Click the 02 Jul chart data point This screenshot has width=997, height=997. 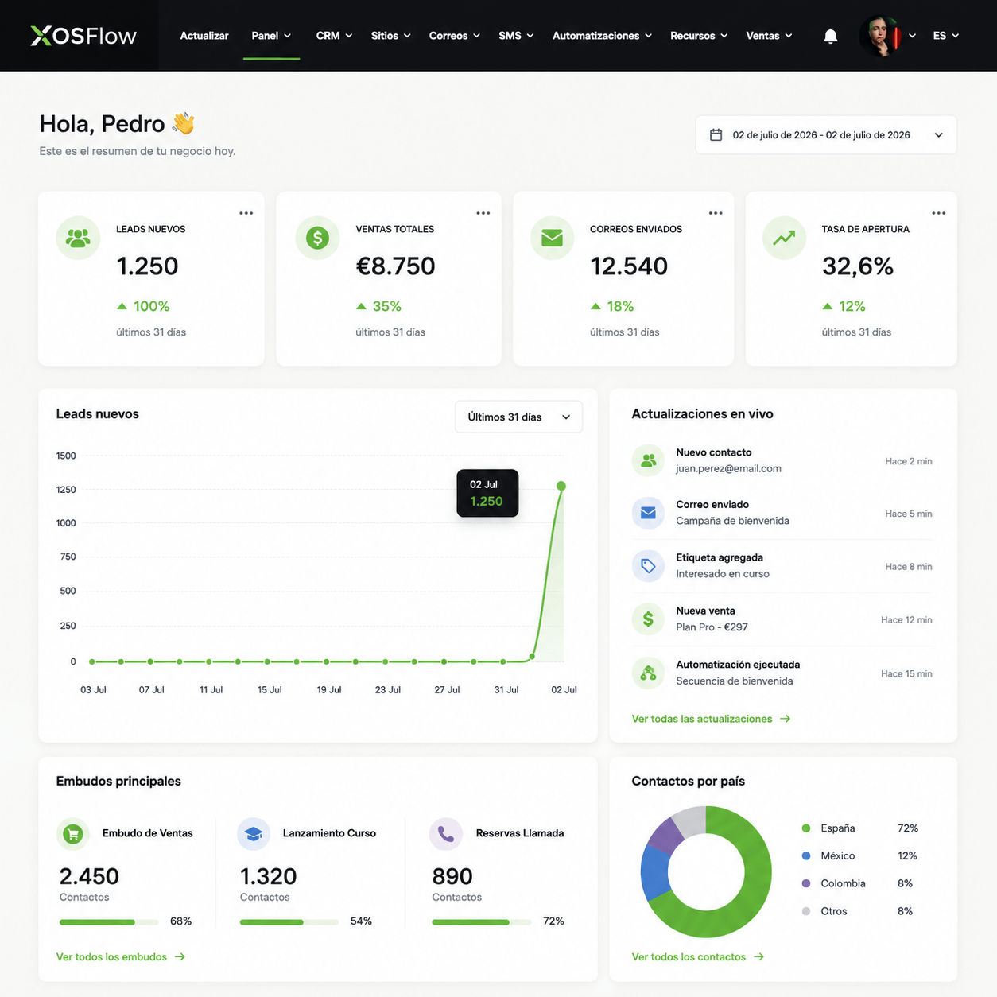pyautogui.click(x=561, y=486)
